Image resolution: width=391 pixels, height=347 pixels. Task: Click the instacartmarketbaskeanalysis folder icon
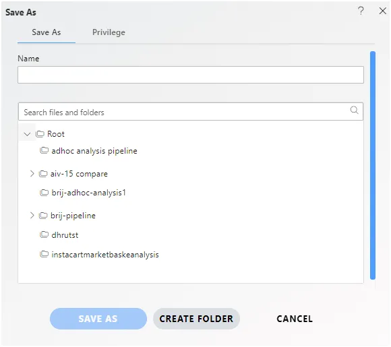[x=44, y=254]
